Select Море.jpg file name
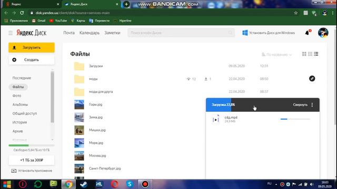 [96, 143]
